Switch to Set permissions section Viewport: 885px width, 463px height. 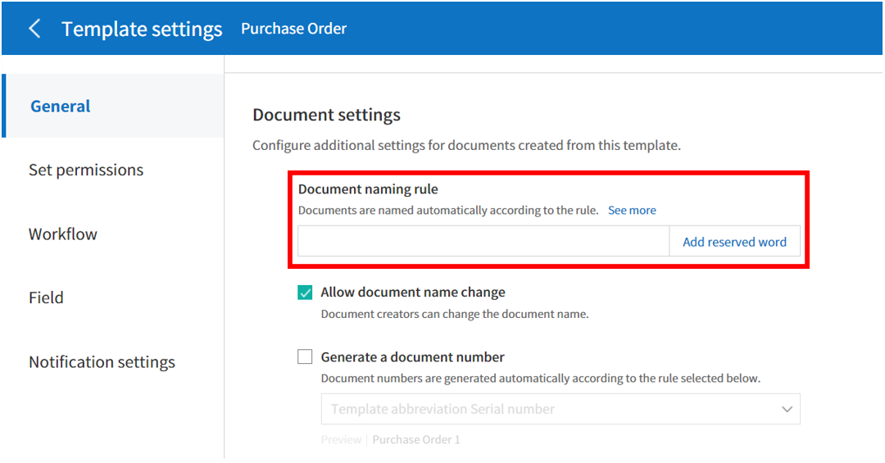(86, 170)
